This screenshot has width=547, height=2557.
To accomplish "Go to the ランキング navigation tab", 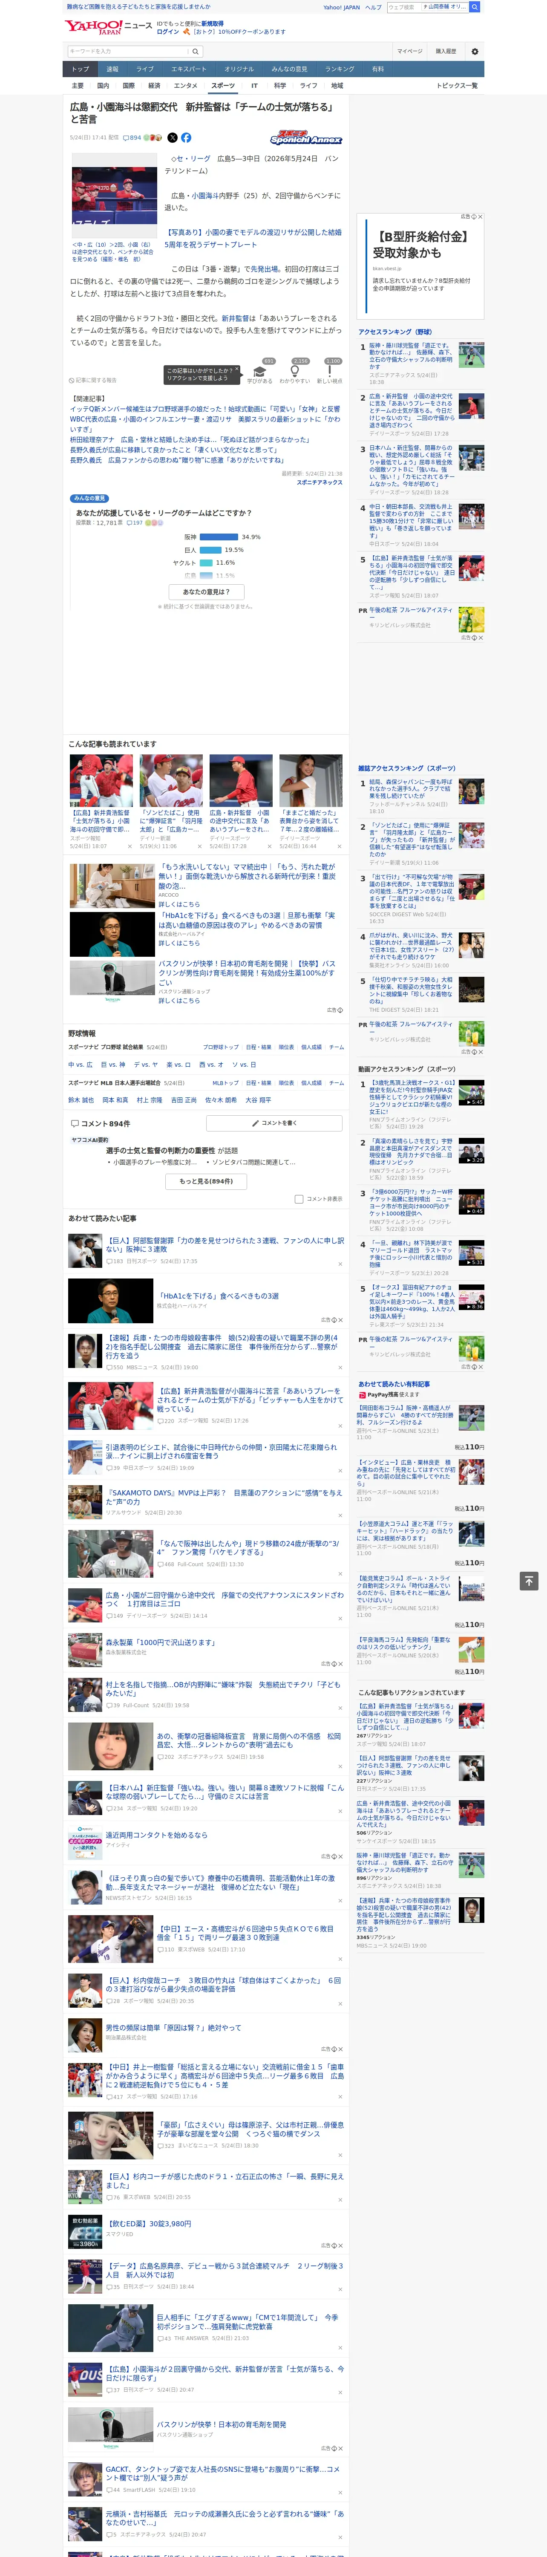I will click(x=340, y=69).
